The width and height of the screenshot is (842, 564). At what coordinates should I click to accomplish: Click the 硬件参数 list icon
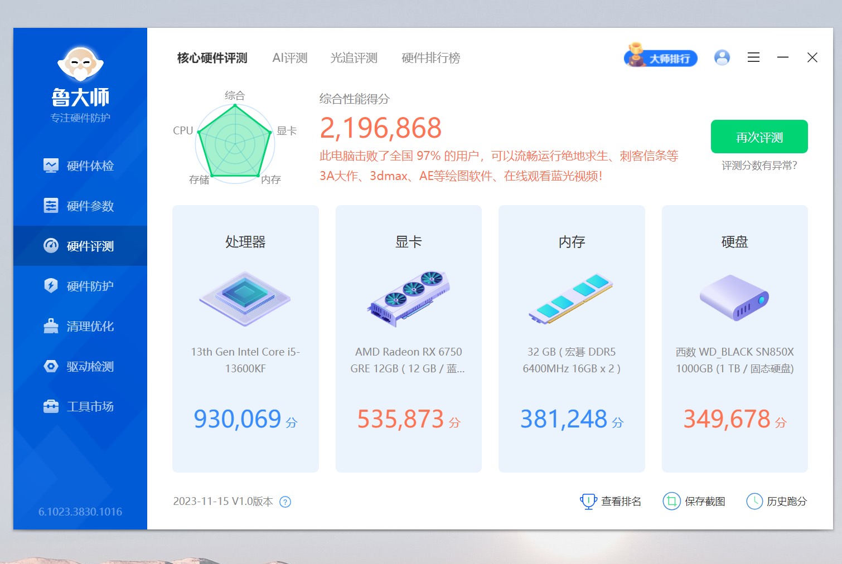tap(51, 206)
